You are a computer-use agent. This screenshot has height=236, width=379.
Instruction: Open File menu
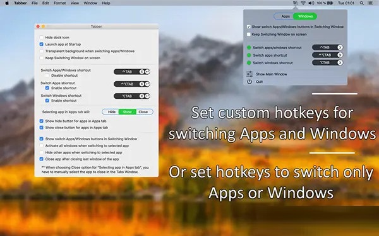35,3
